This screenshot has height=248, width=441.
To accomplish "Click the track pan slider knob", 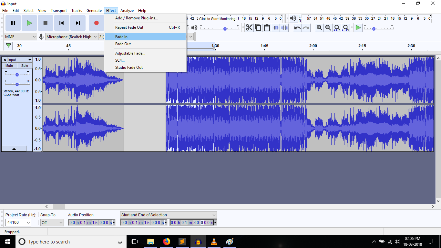I will coord(17,84).
